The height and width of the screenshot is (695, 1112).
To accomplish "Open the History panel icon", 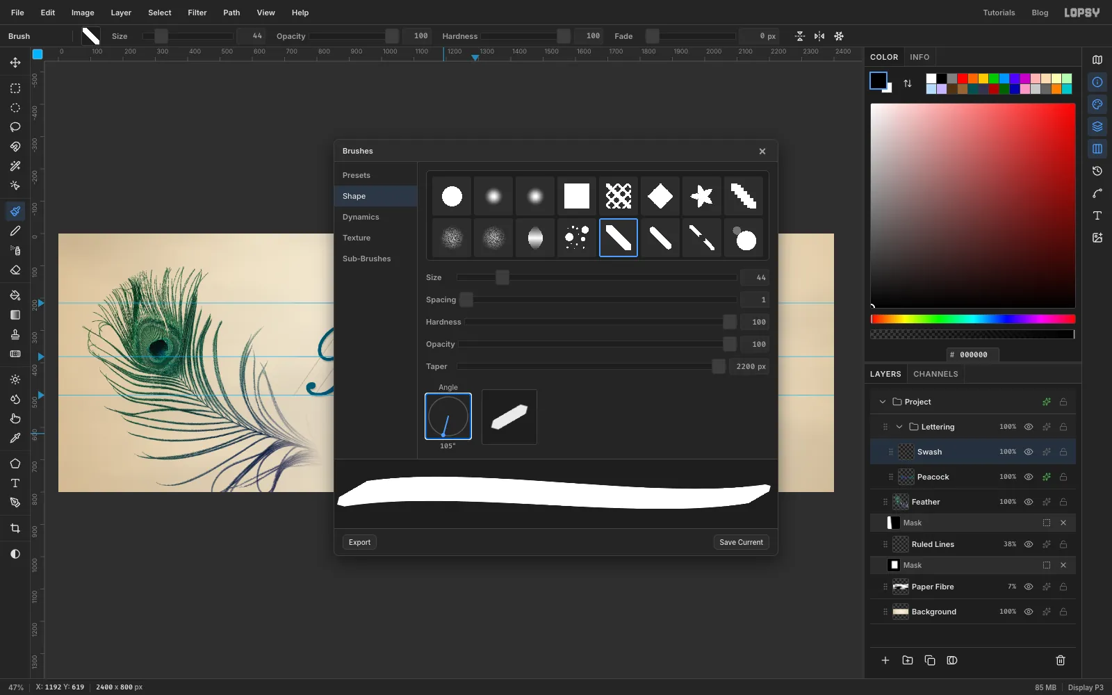I will [x=1097, y=171].
